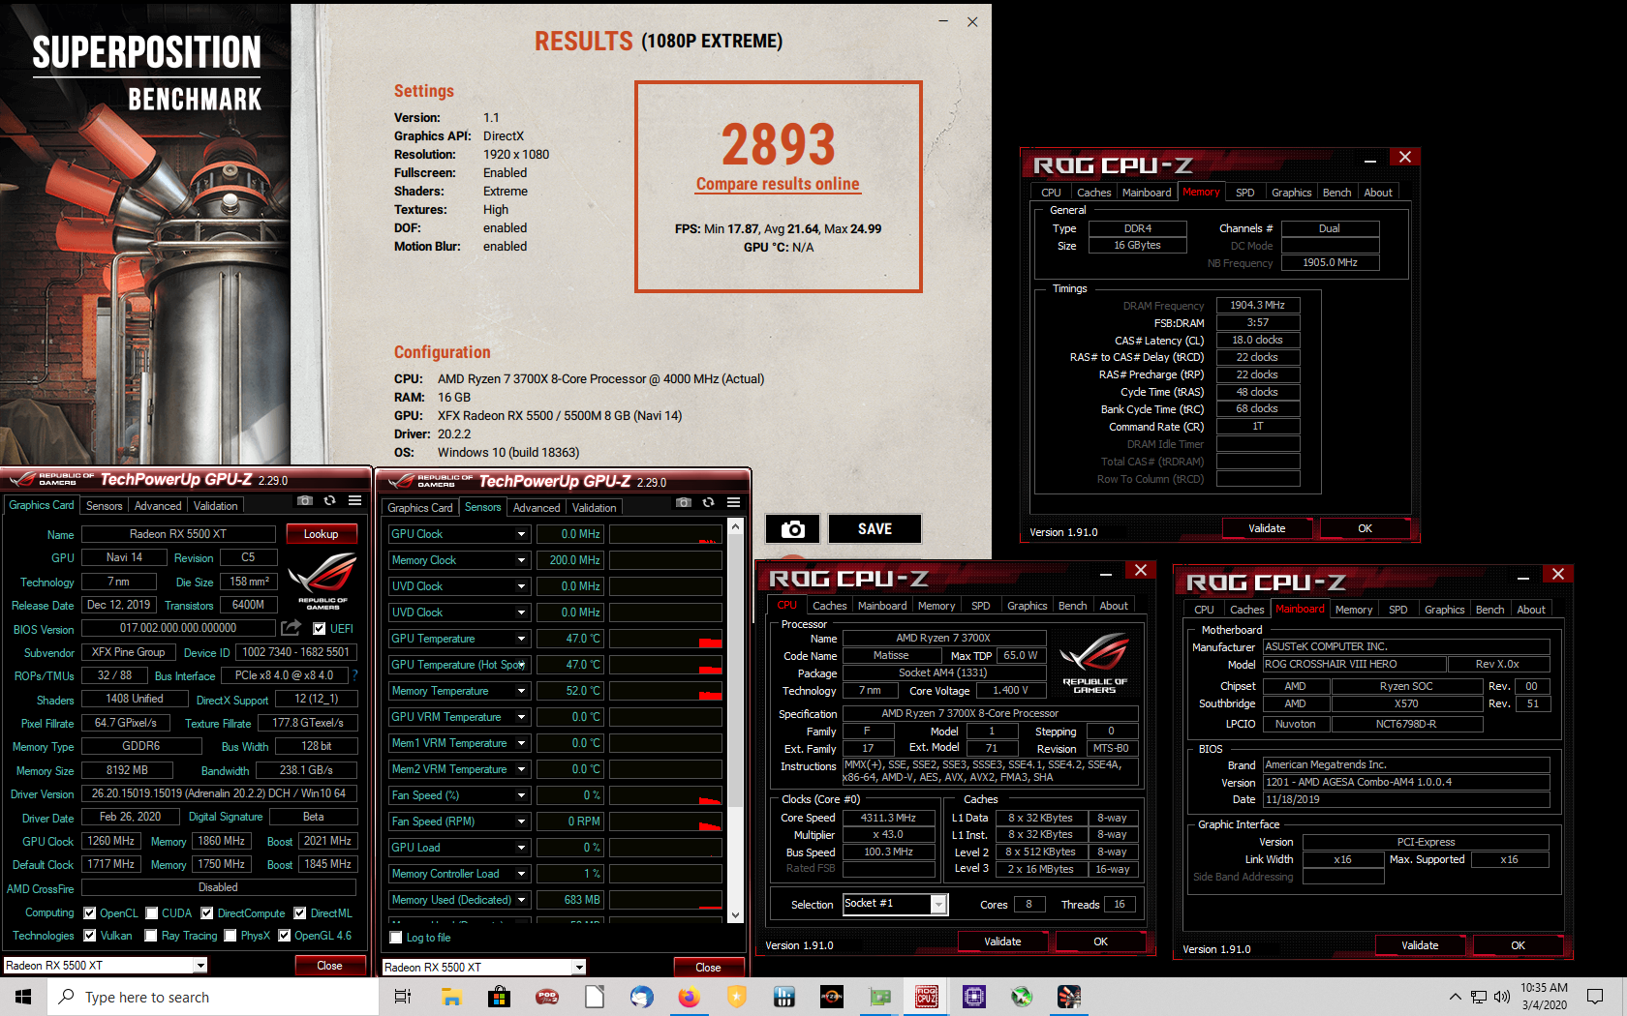Expand the GPU Load sensor dropdown

521,848
